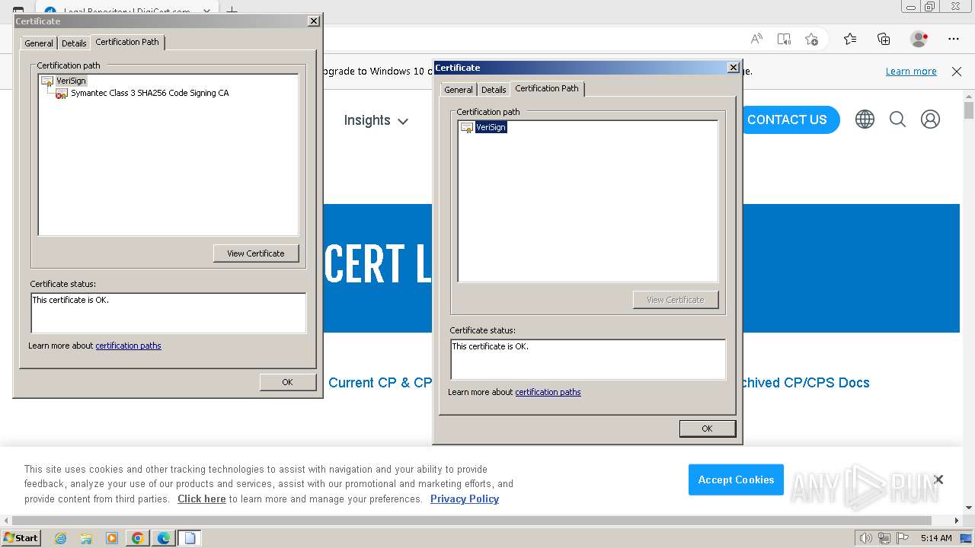Open Archived CP/CPS Docs tab link

[x=806, y=383]
